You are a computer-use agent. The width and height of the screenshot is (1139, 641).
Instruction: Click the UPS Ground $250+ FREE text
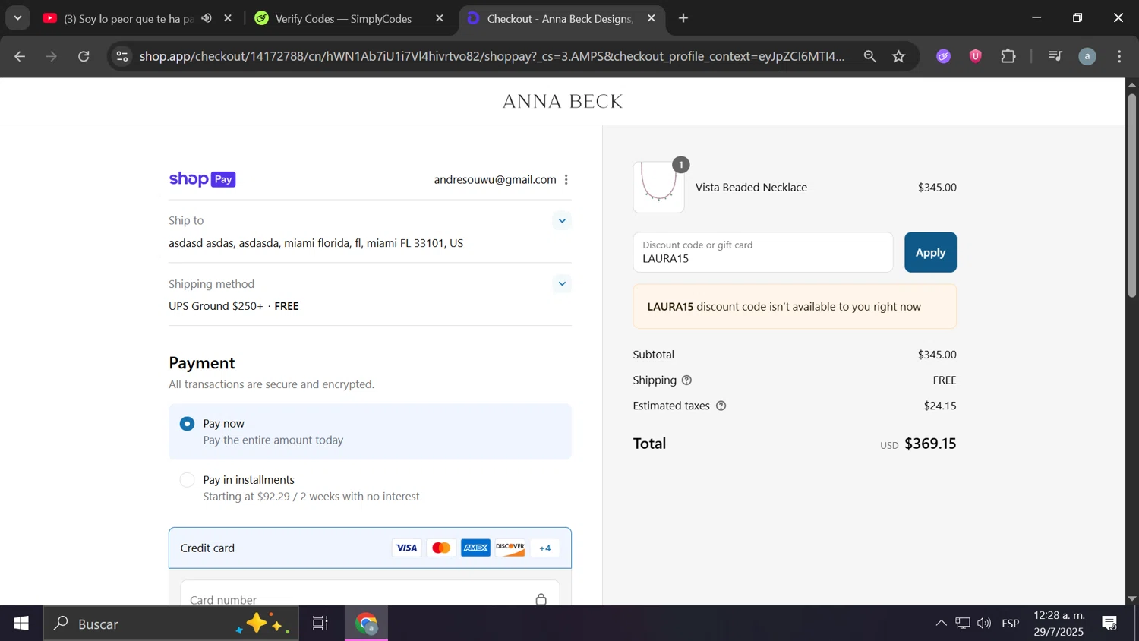click(233, 306)
